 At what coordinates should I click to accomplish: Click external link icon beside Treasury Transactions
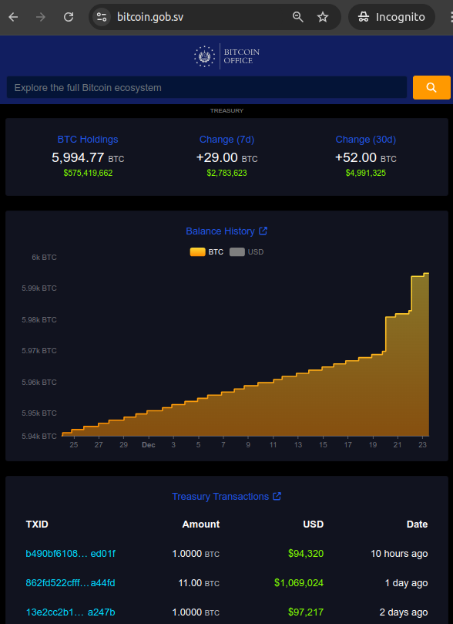(x=277, y=496)
